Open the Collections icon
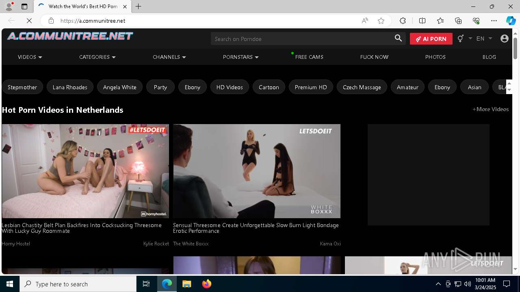520x292 pixels. click(x=458, y=21)
